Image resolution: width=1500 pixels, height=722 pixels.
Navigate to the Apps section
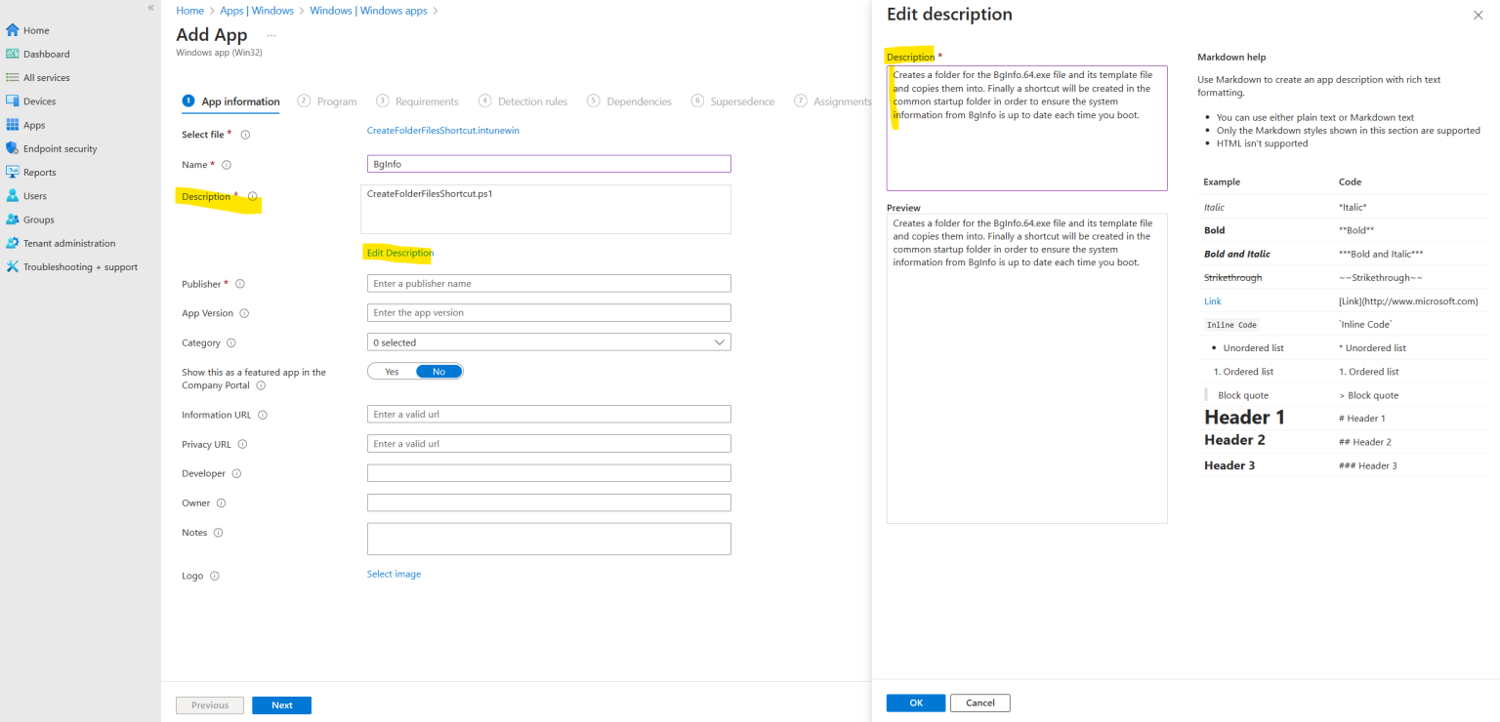(34, 124)
